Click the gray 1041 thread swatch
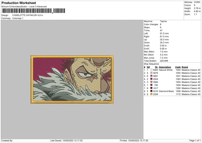 pos(151,76)
